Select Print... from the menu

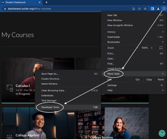point(134,54)
